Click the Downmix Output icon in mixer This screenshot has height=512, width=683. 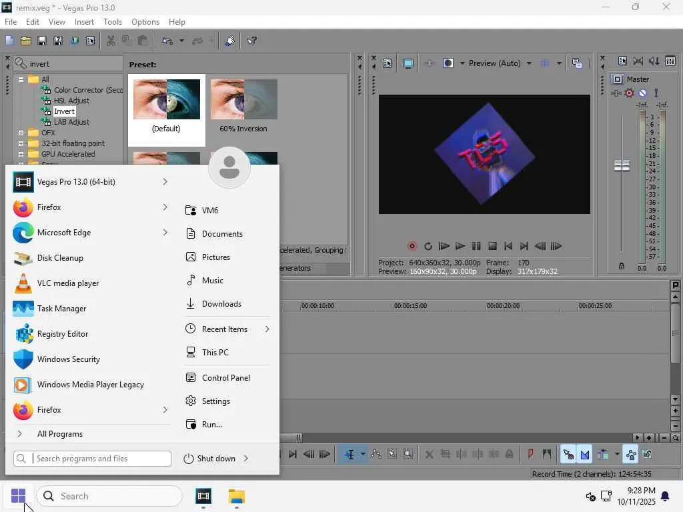(x=638, y=61)
